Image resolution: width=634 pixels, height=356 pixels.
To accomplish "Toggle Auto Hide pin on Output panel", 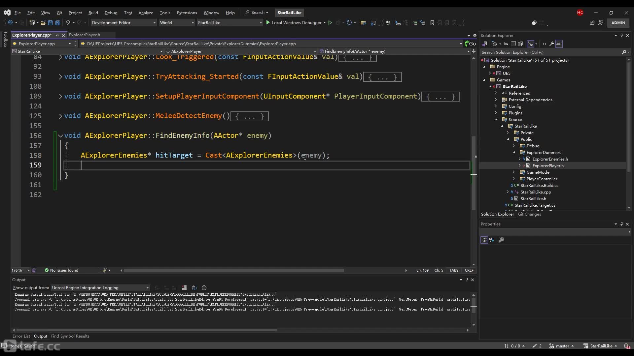I will pos(467,280).
